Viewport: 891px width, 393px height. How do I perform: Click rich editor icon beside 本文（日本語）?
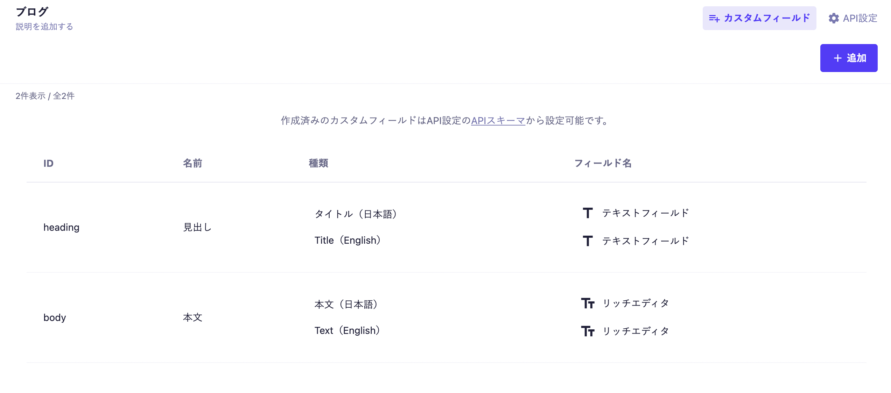point(588,303)
